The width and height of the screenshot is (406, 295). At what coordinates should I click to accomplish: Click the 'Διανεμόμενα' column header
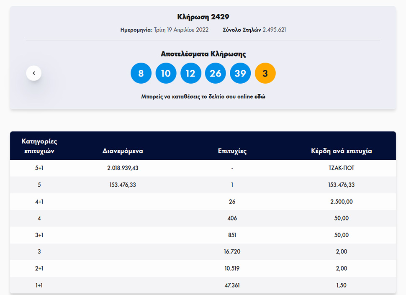pyautogui.click(x=123, y=151)
